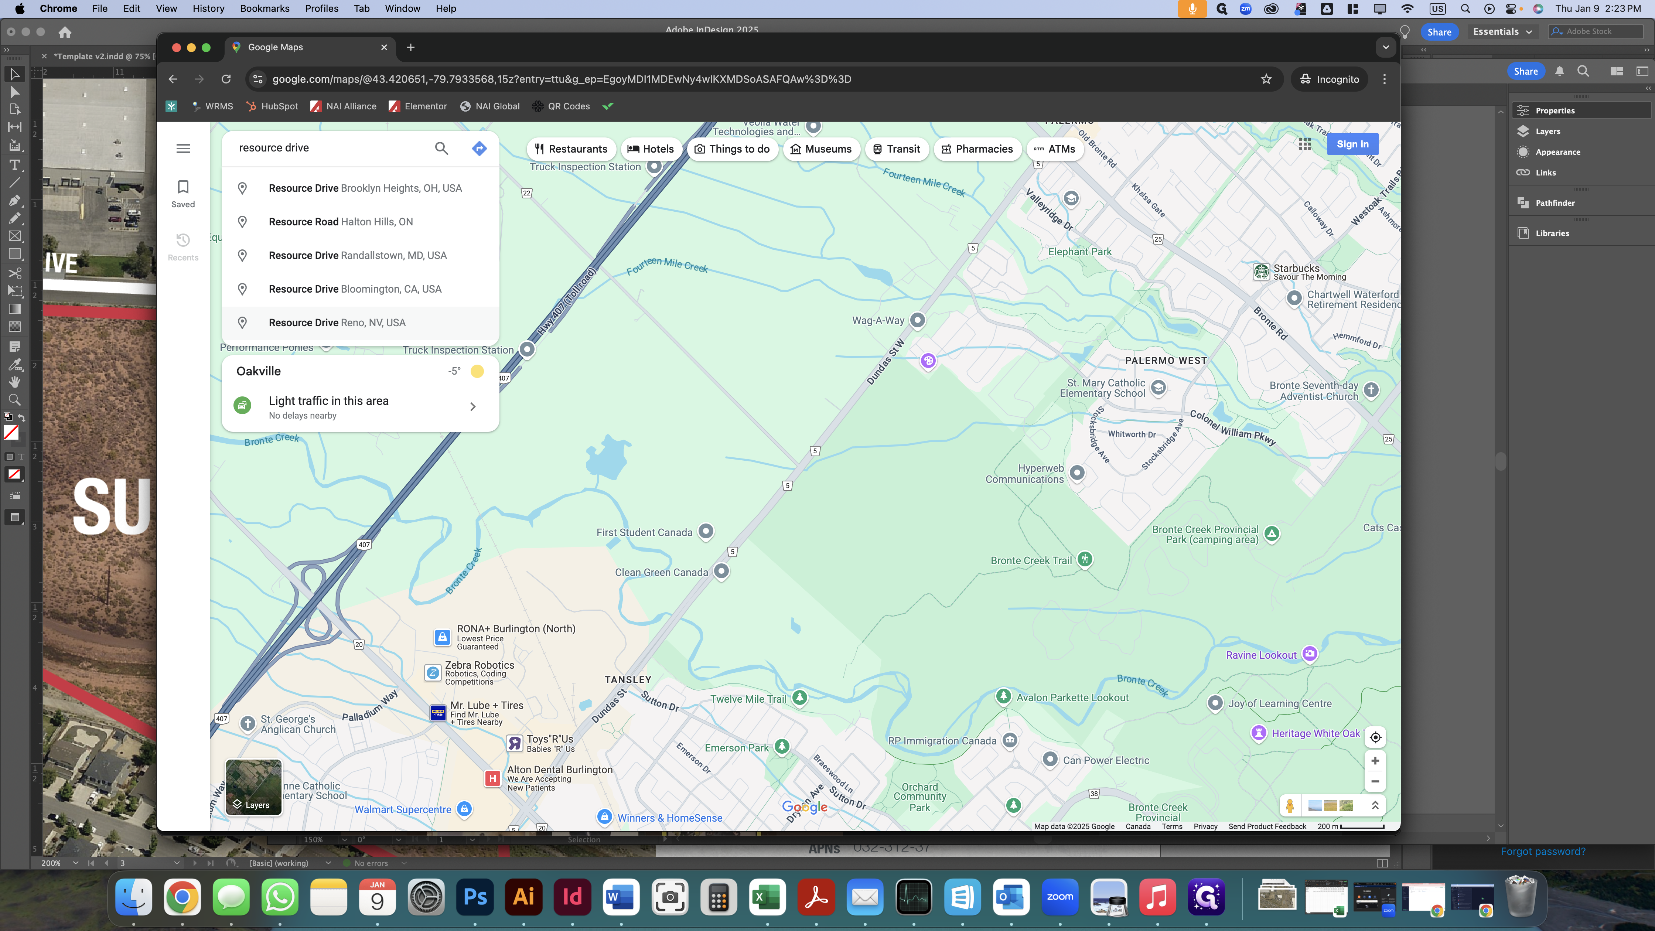Click the Maps search magnifier icon

(441, 149)
